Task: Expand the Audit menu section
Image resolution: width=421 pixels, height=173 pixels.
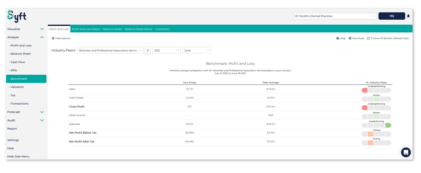Action: click(26, 120)
